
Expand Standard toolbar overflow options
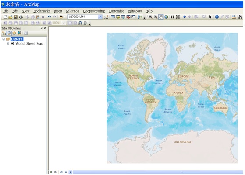click(144, 18)
